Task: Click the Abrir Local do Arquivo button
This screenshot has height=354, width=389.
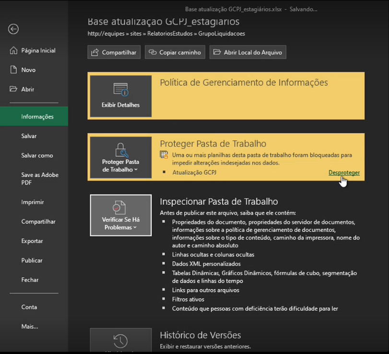Action: (248, 52)
